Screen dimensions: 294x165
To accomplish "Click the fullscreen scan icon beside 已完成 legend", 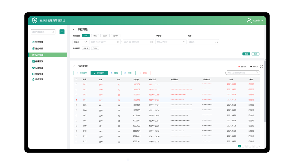I will point(261,66).
